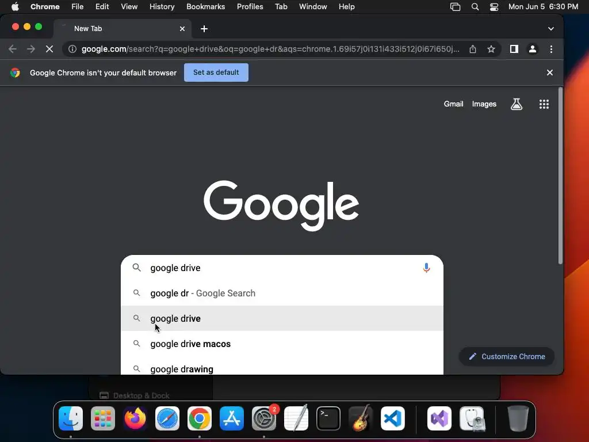589x442 pixels.
Task: Open System Settings from Dock
Action: (x=264, y=418)
